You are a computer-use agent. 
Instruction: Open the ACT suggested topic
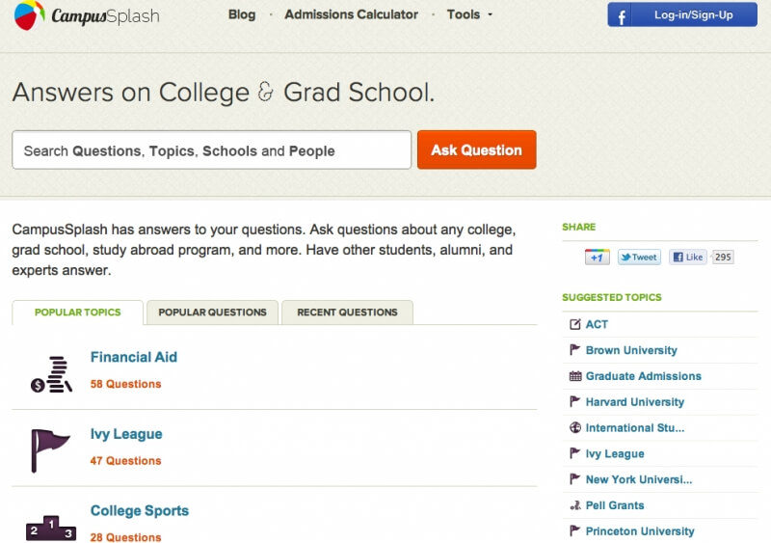597,324
